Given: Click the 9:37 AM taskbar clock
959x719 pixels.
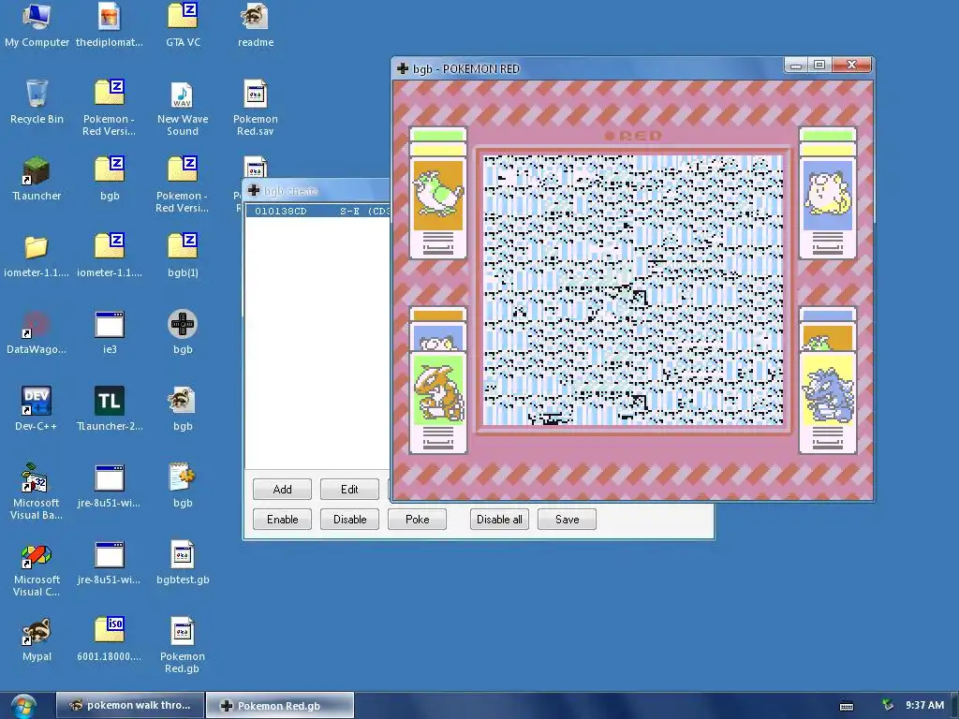Looking at the screenshot, I should 924,705.
